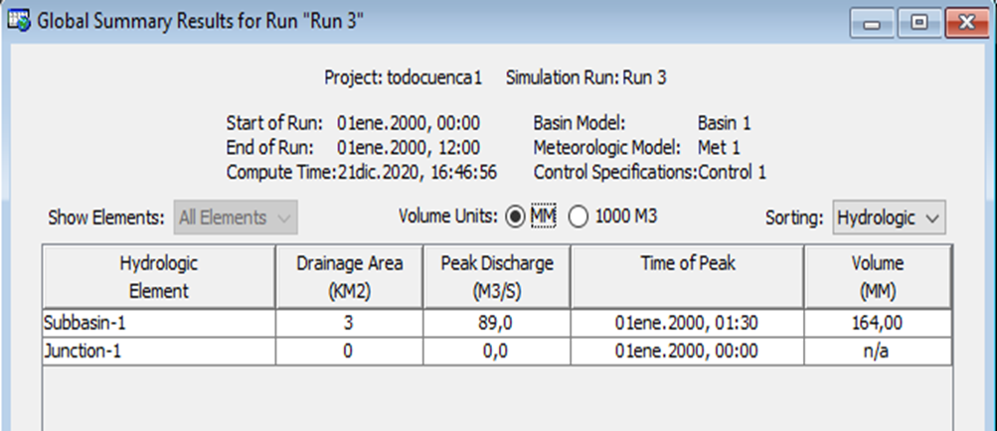
Task: Click the n/a volume cell for Junction-1
Action: 877,350
